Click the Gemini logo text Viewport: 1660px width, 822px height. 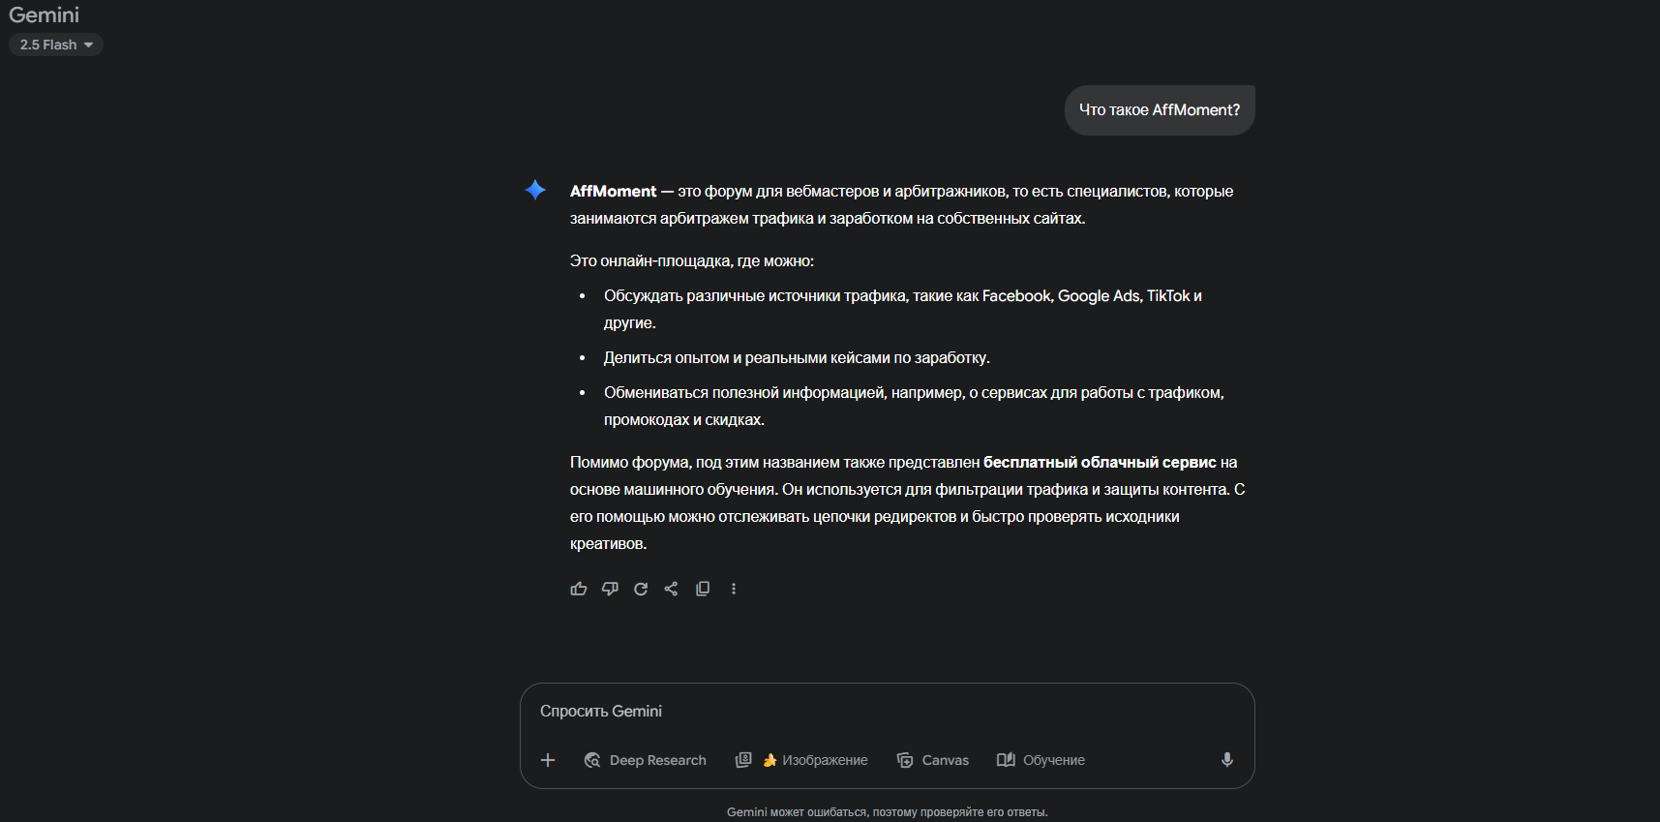(45, 15)
